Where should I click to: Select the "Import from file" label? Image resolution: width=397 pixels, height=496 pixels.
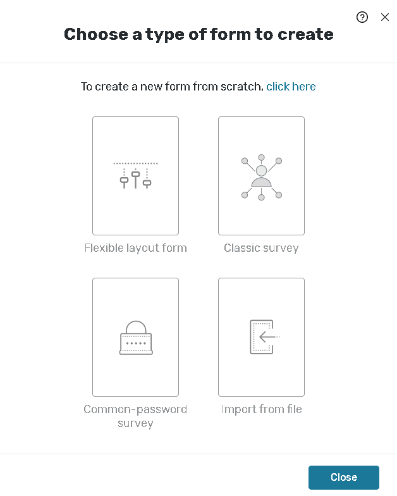262,409
